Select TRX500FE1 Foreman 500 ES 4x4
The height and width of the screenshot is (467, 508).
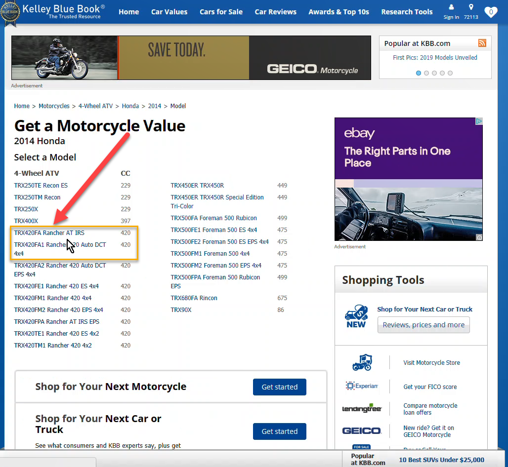click(214, 230)
